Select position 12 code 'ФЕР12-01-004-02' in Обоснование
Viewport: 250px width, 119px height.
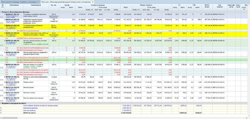point(12,98)
